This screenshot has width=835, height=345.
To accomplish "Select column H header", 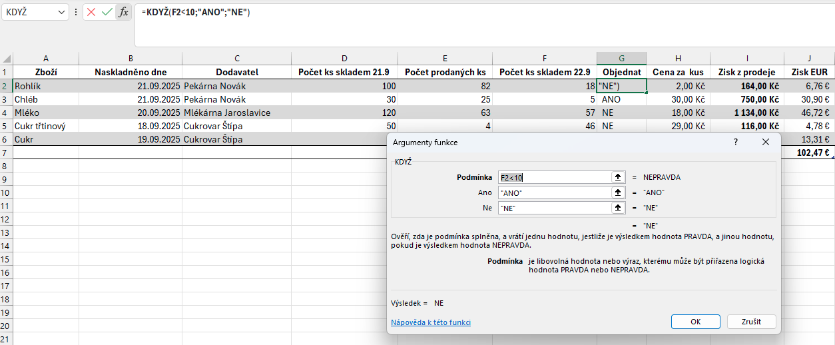I will pyautogui.click(x=678, y=59).
